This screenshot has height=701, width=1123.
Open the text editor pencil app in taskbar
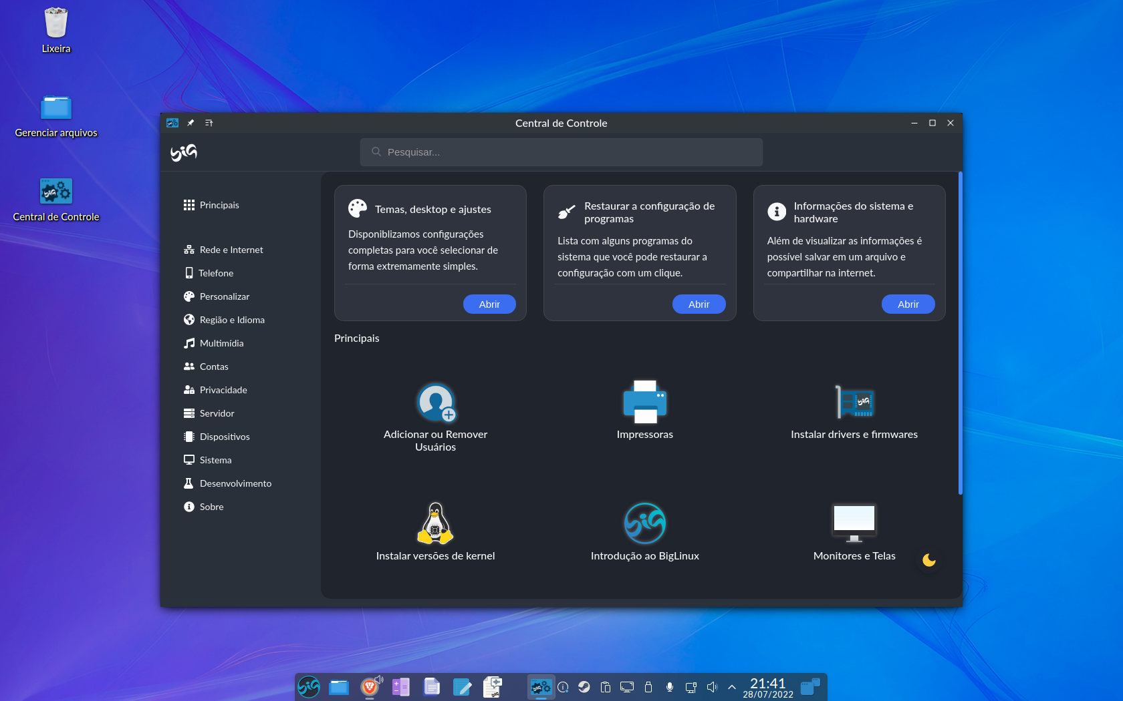(x=463, y=686)
